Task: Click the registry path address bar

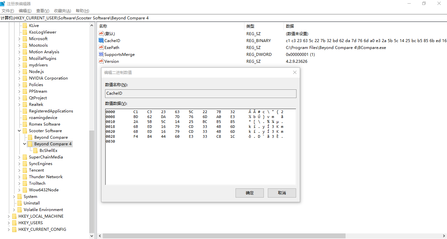Action: (223, 18)
